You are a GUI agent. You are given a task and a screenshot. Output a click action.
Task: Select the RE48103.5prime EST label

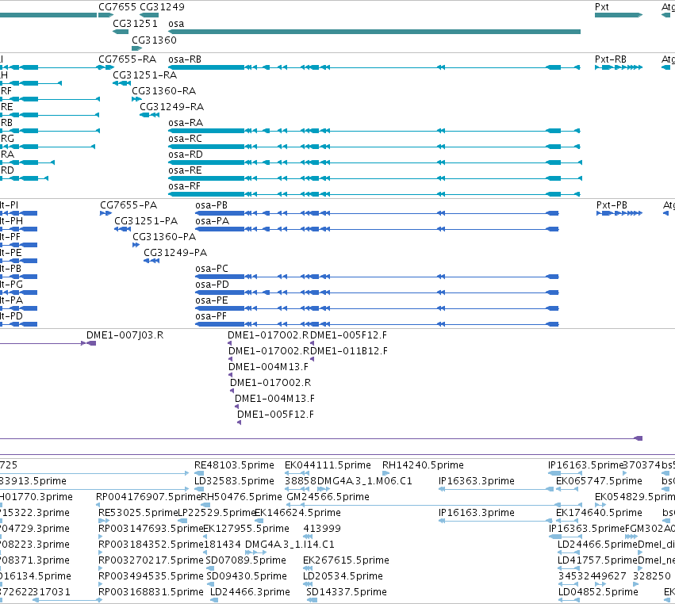pyautogui.click(x=234, y=465)
